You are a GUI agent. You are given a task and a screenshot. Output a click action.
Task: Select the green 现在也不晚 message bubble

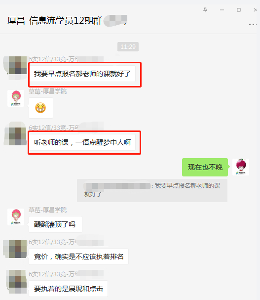(x=205, y=167)
